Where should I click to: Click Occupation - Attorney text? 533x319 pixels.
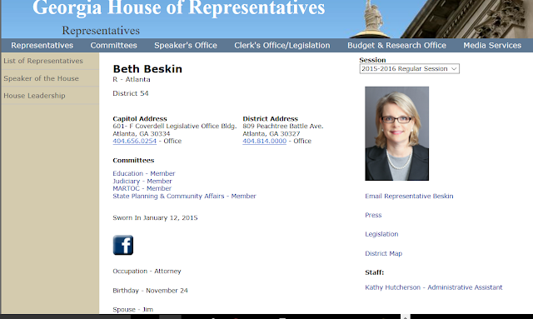coord(147,271)
